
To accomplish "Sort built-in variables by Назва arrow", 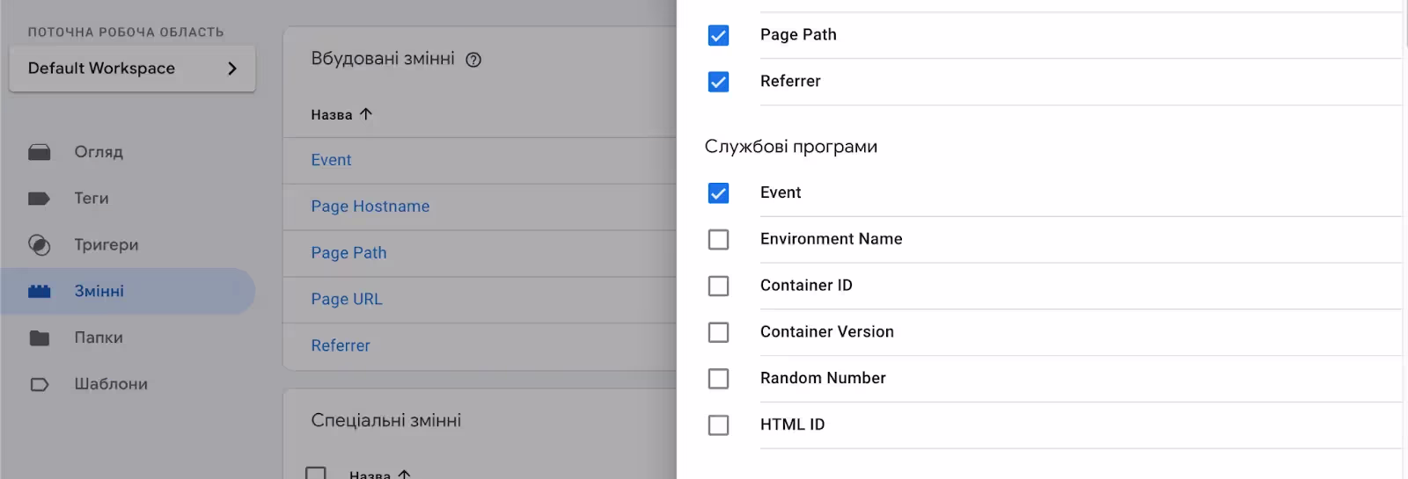I will 366,114.
